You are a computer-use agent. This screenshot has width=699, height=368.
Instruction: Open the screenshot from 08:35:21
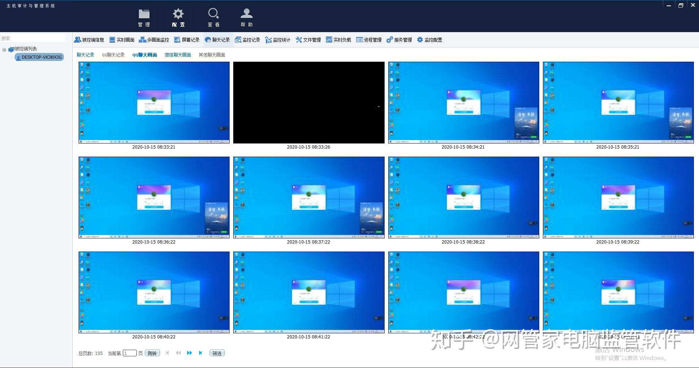(618, 103)
